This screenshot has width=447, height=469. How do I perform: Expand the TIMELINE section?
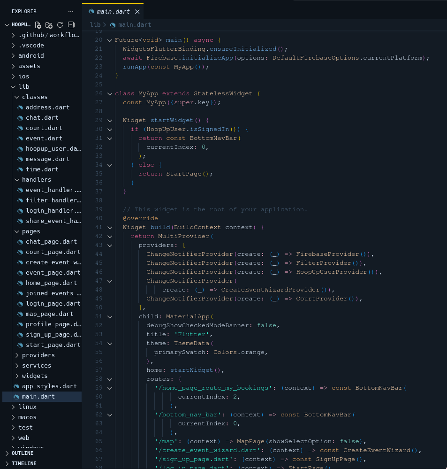24,464
